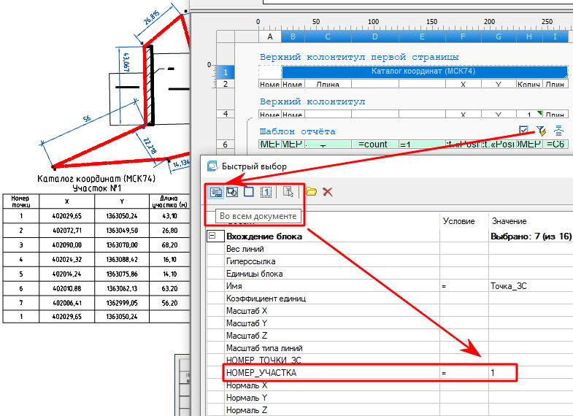
Task: Click the red X delete icon
Action: (x=328, y=192)
